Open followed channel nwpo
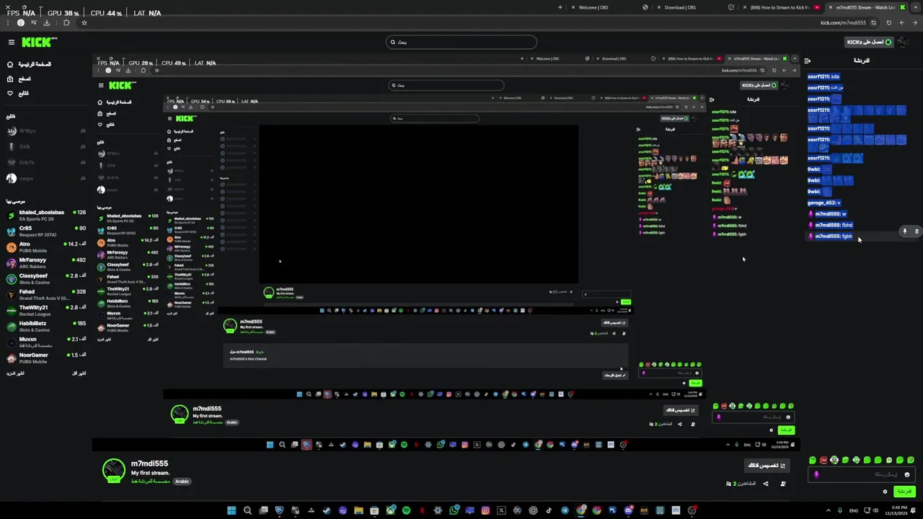Screen dimensions: 923x519 (46, 178)
